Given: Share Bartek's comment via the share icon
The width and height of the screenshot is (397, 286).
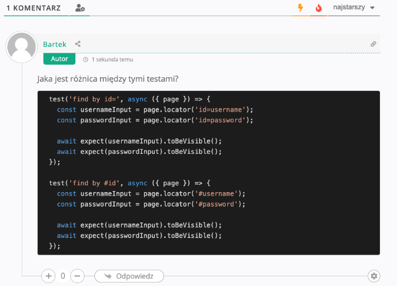Looking at the screenshot, I should pos(78,44).
